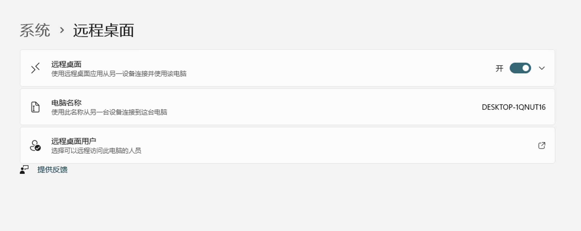The height and width of the screenshot is (231, 581).
Task: Click the description 使用远程桌面应用从另一设备连接并使用该电脑
Action: coord(119,74)
